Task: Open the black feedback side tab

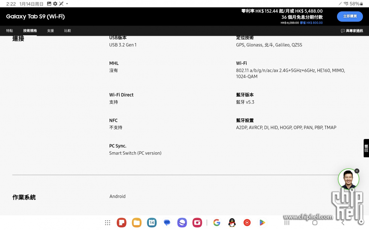Action: (366, 148)
